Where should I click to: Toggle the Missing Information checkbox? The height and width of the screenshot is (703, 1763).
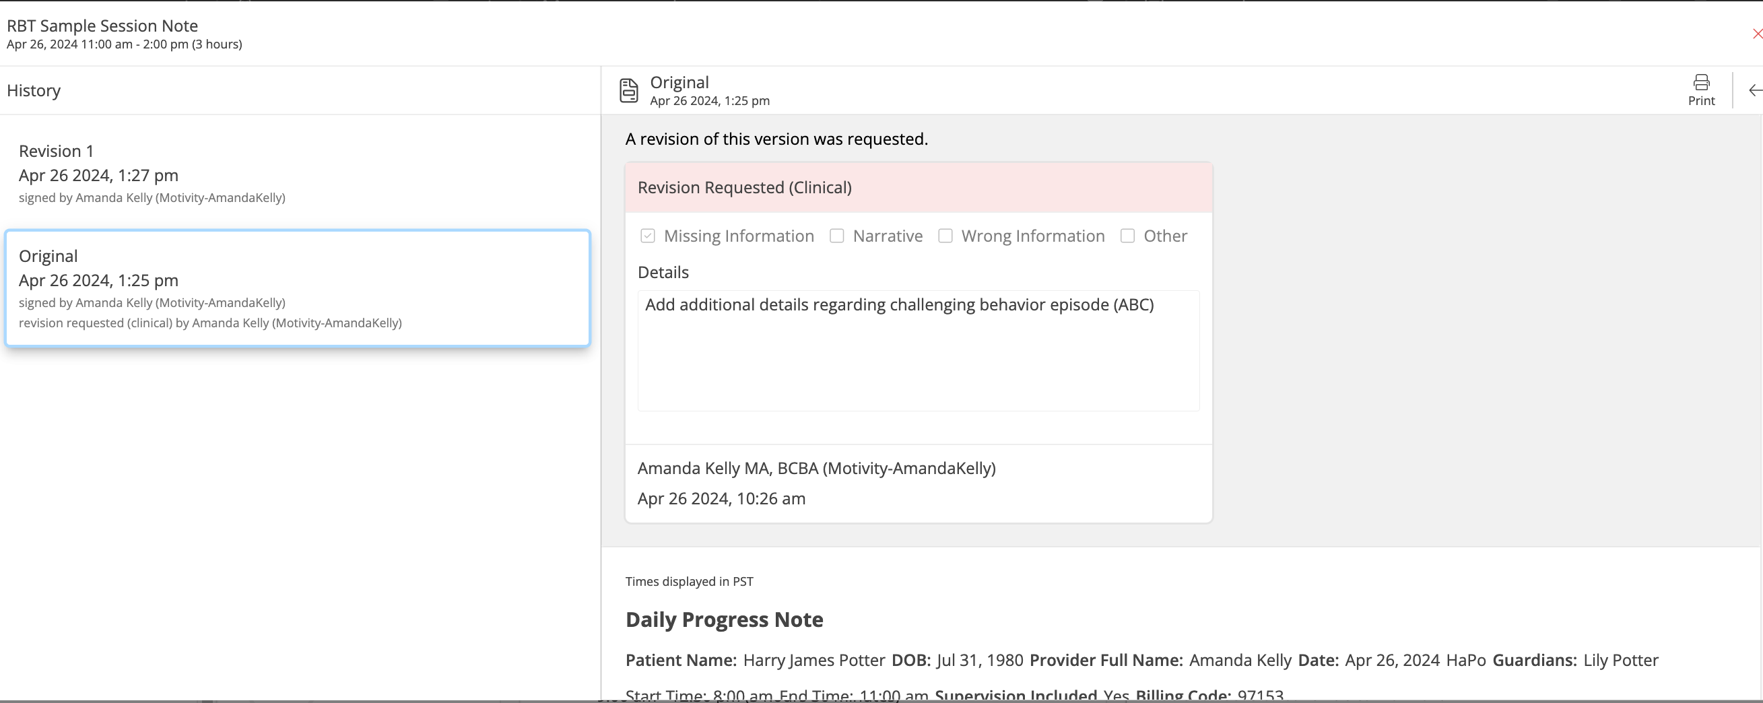pyautogui.click(x=647, y=236)
